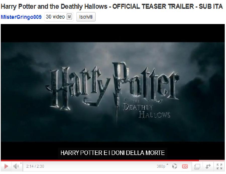This screenshot has height=174, width=226.
Task: Open the 360p quality selector
Action: tap(161, 166)
